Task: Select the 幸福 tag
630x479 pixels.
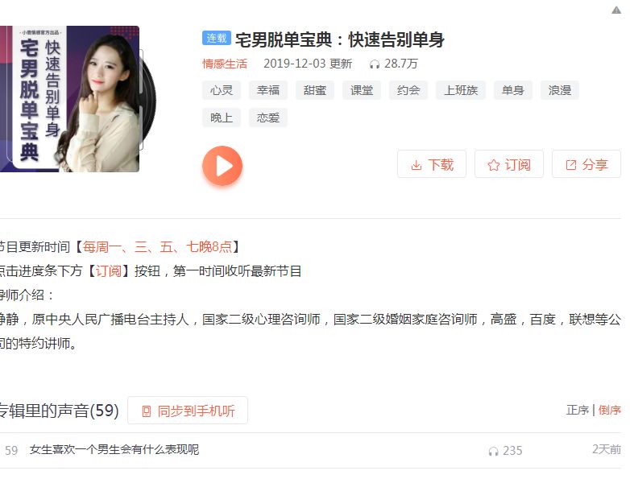Action: (x=268, y=90)
